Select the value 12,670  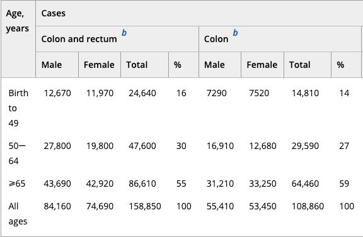pos(57,93)
